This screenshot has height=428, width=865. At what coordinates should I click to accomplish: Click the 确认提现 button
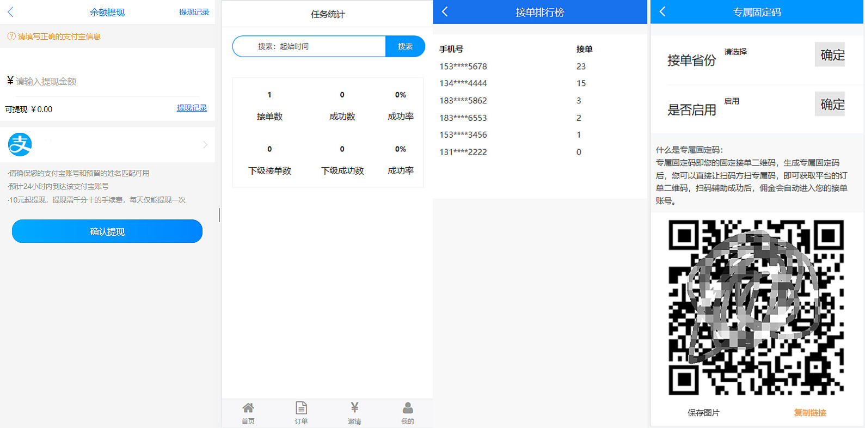pyautogui.click(x=107, y=231)
